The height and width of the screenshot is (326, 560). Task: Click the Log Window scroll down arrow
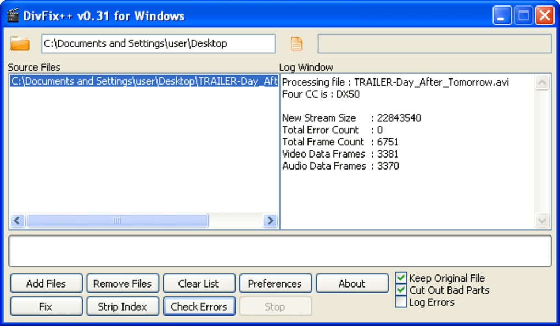(x=542, y=220)
